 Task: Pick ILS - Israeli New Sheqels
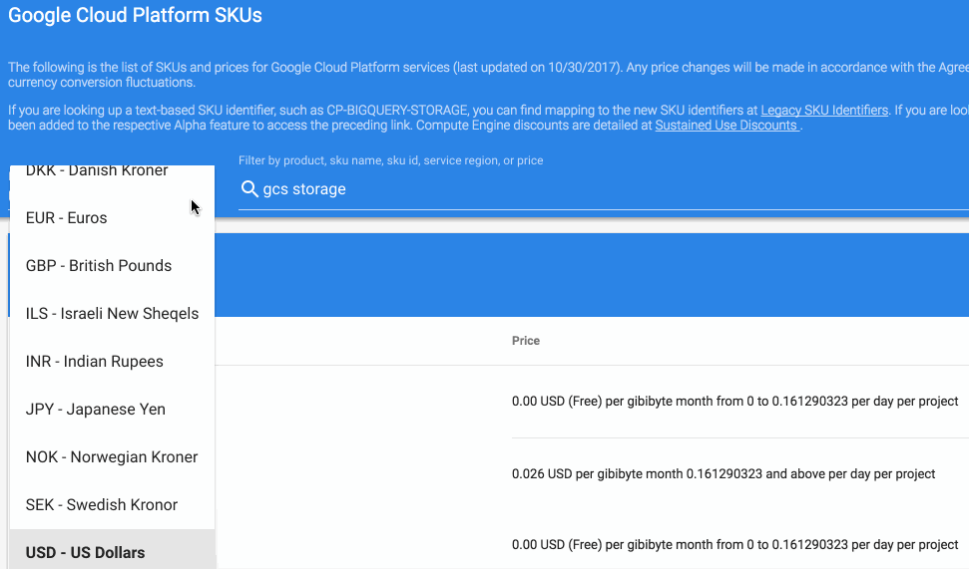pyautogui.click(x=112, y=314)
